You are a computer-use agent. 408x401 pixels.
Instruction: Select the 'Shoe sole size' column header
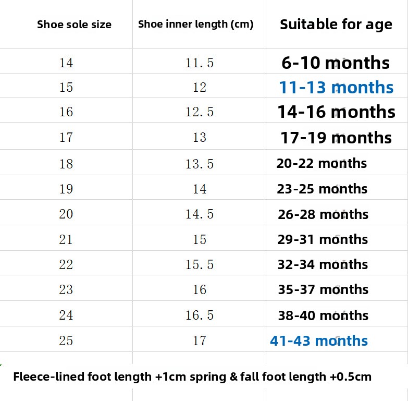click(x=74, y=25)
